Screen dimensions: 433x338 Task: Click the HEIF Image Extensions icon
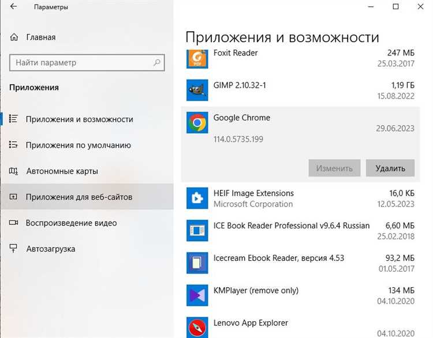(197, 198)
